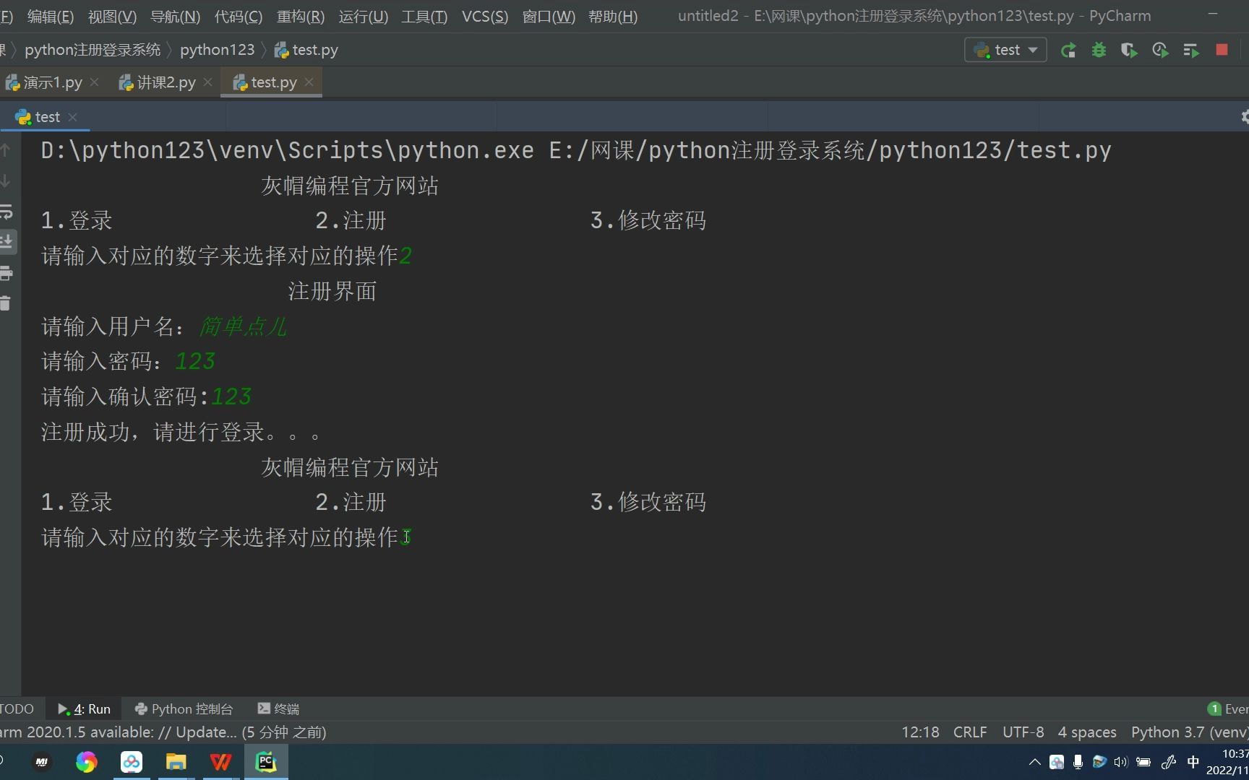
Task: Open the 编辑(E) menu
Action: click(51, 16)
